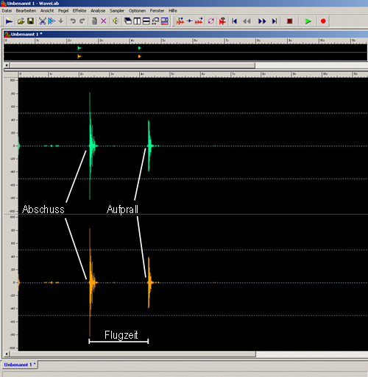Click the new wave file icon
This screenshot has width=368, height=377.
pos(9,21)
